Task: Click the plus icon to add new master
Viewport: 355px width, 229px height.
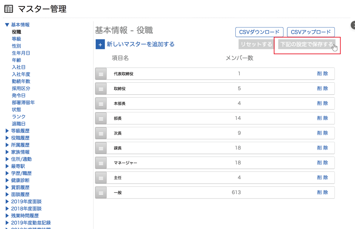Action: (x=100, y=45)
